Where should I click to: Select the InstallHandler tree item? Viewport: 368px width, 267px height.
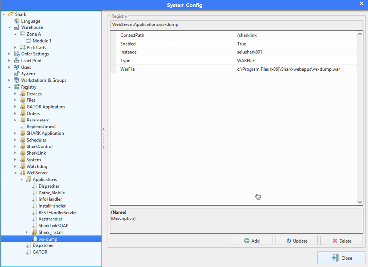click(52, 206)
